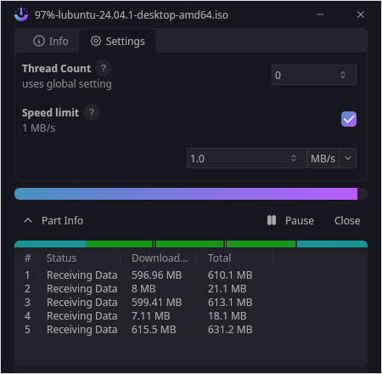
Task: Disable the Speed limit checkbox
Action: [x=349, y=119]
